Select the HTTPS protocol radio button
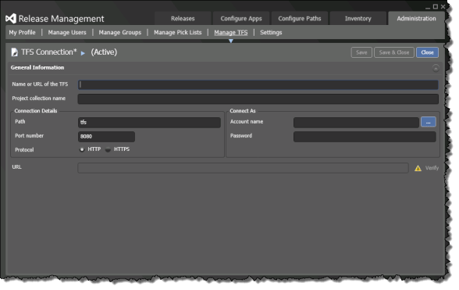Image resolution: width=459 pixels, height=290 pixels. coord(108,149)
